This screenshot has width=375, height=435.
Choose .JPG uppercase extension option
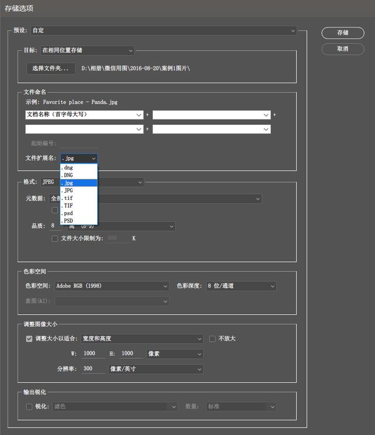[x=79, y=191]
